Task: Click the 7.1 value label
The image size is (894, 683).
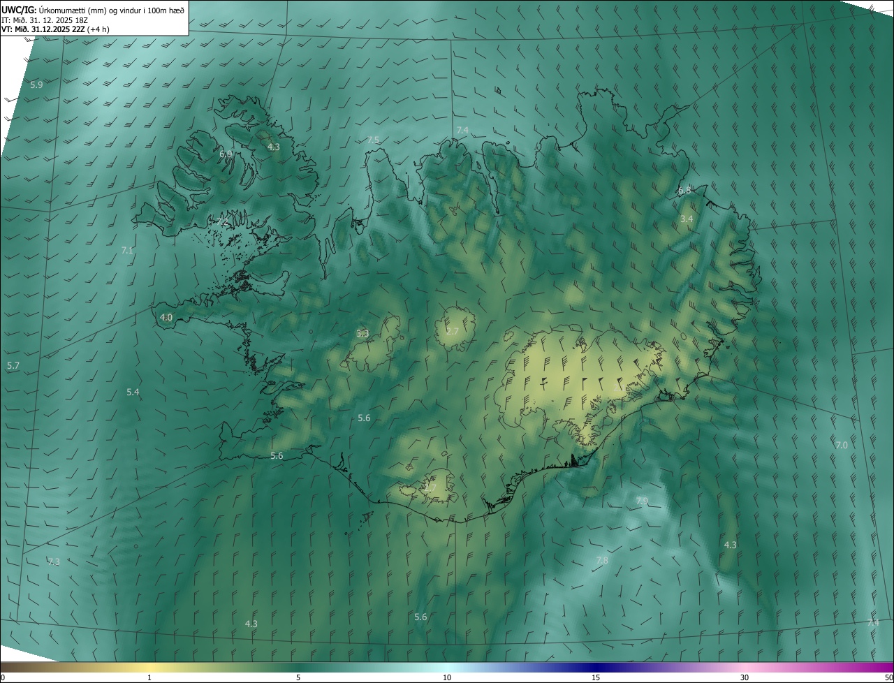Action: [127, 250]
